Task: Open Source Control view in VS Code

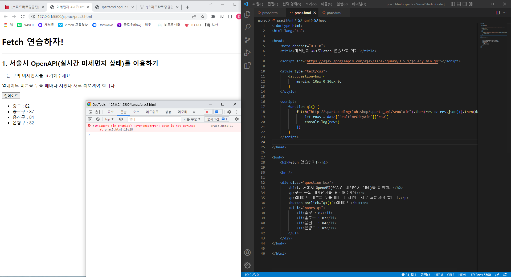Action: [x=247, y=40]
